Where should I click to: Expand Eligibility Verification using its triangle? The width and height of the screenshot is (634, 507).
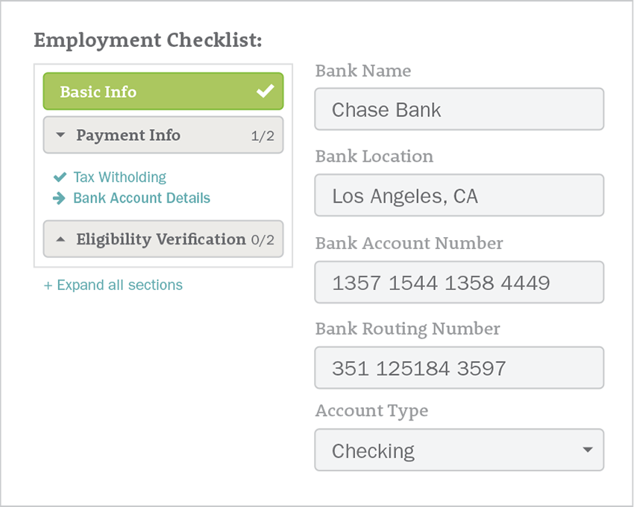[61, 239]
